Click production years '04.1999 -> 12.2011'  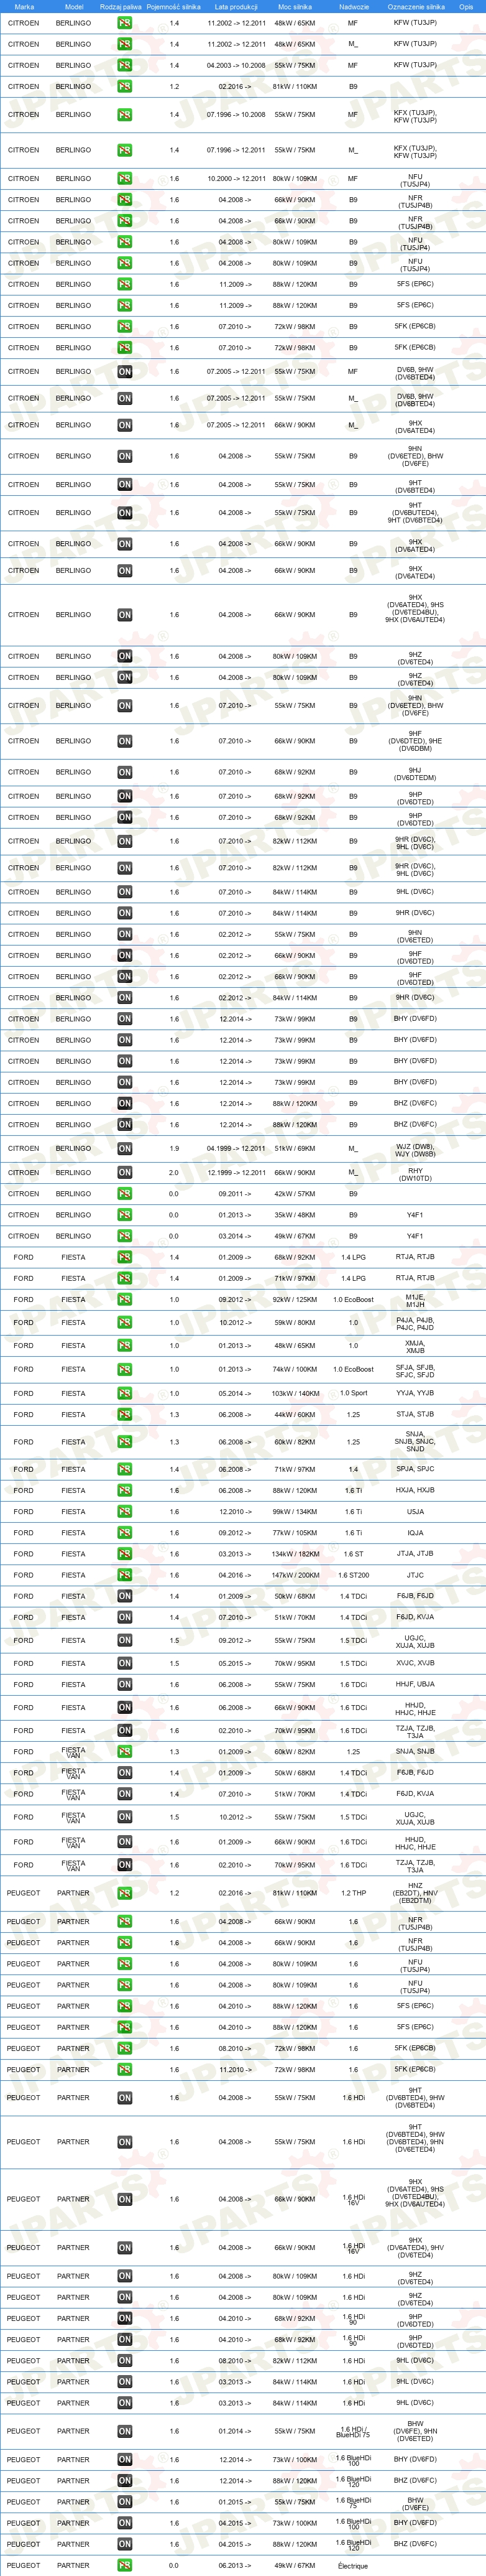236,1148
